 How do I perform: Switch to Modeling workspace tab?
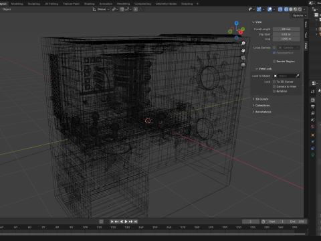tap(17, 4)
